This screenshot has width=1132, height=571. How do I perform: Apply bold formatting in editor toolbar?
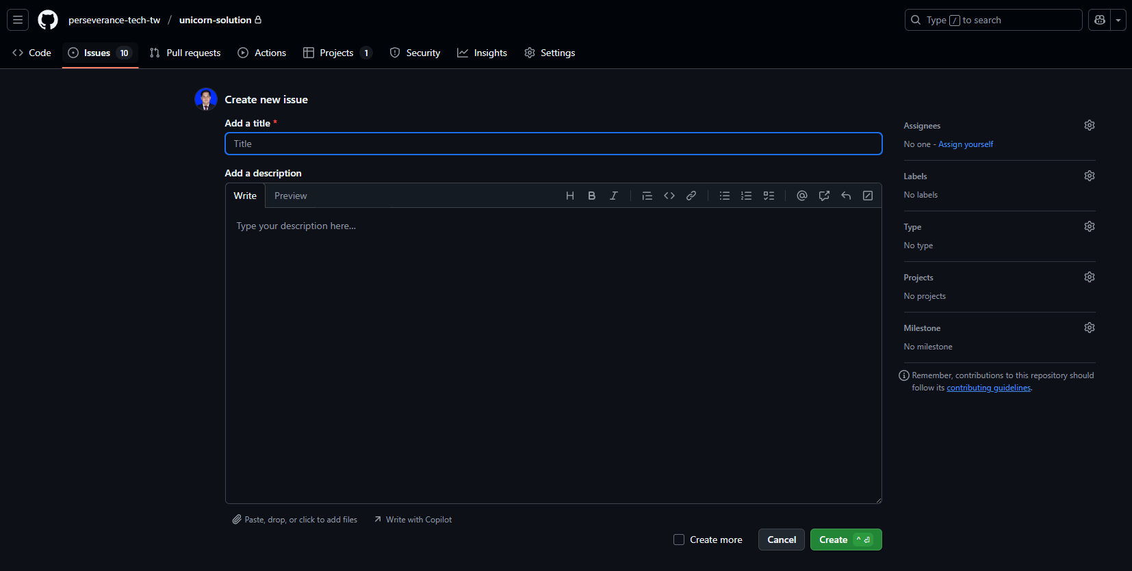click(591, 196)
